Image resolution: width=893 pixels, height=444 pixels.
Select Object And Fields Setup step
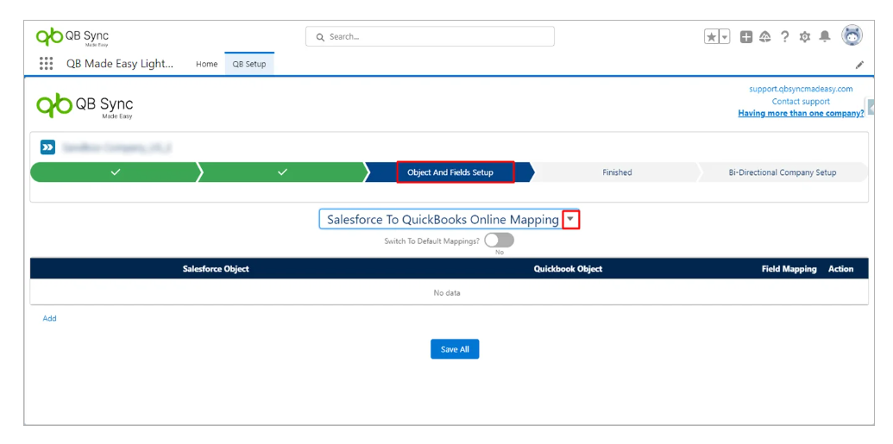450,172
